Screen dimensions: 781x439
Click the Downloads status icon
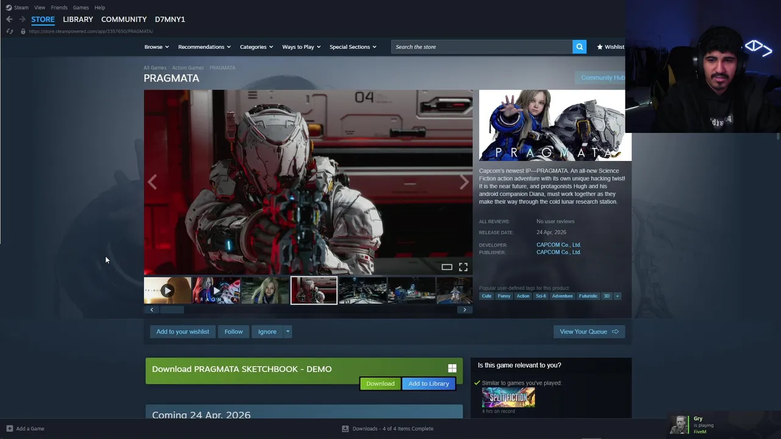point(345,429)
